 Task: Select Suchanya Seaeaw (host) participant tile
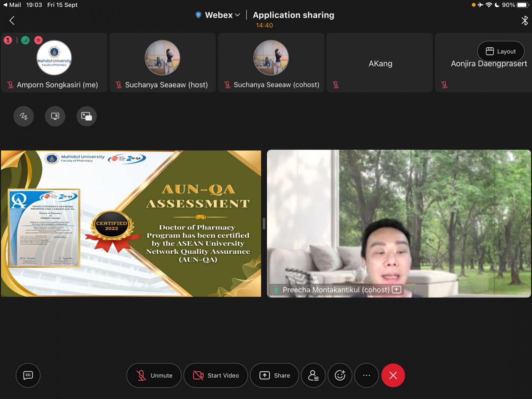click(163, 63)
